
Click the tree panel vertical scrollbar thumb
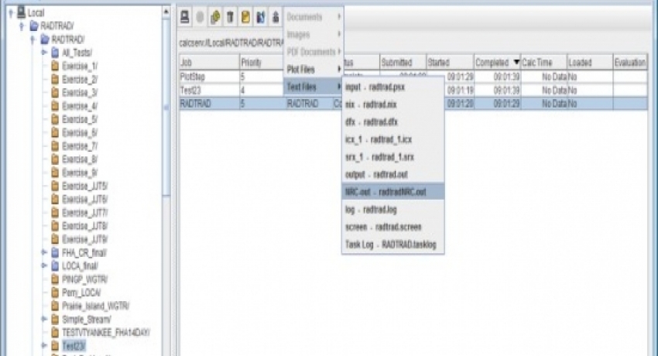coord(166,107)
